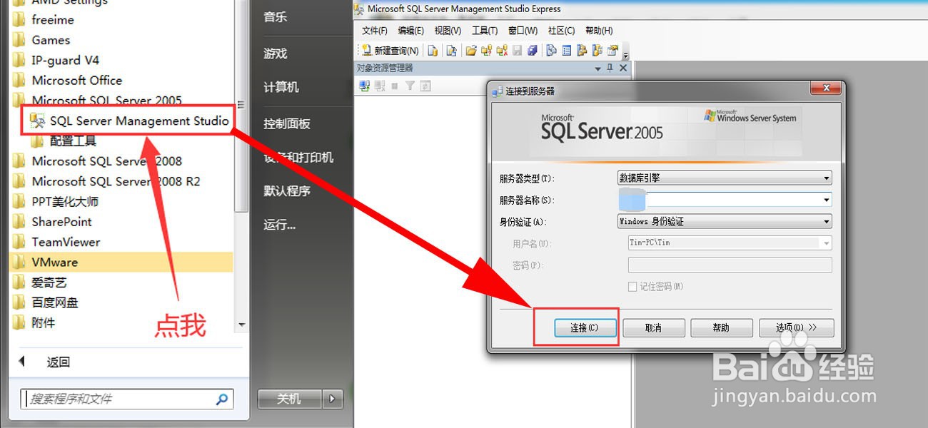Screen dimensions: 928x428
Task: Click the grayed-out save floppy disk icon
Action: click(x=518, y=51)
